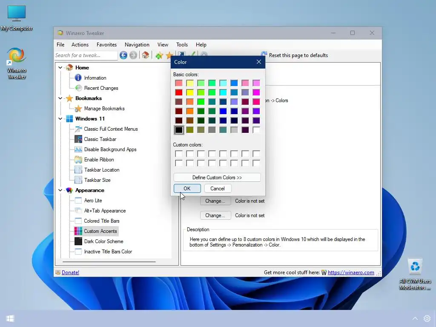Image resolution: width=436 pixels, height=327 pixels.
Task: Open the View menu
Action: 163,44
